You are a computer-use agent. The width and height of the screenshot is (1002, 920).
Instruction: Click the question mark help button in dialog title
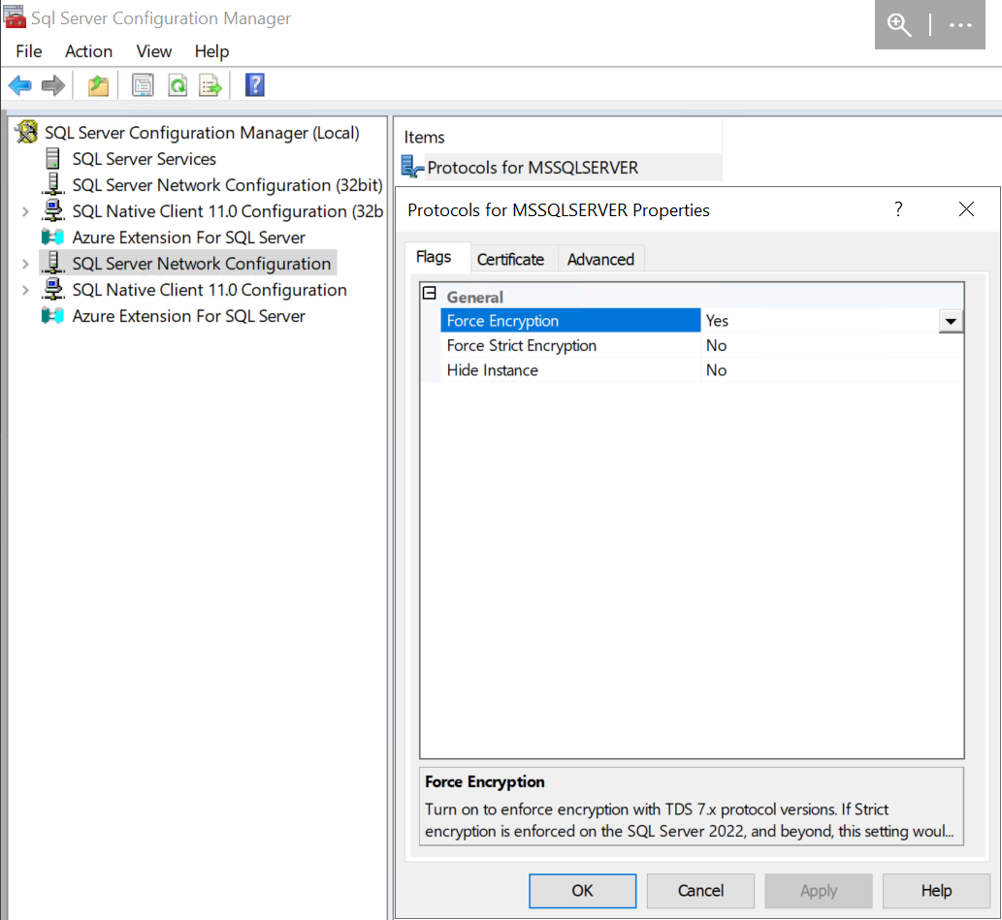[898, 209]
